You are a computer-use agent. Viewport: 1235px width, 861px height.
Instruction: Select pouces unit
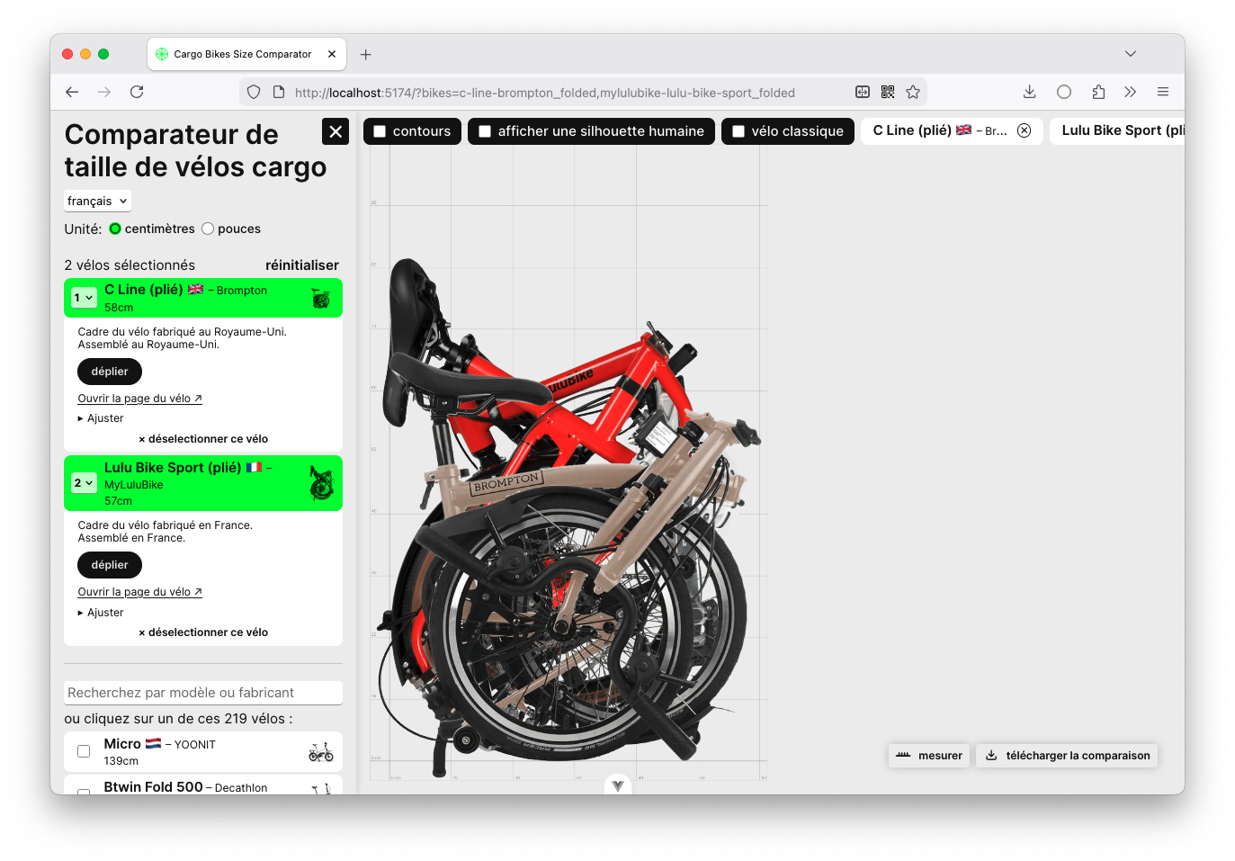pyautogui.click(x=208, y=229)
